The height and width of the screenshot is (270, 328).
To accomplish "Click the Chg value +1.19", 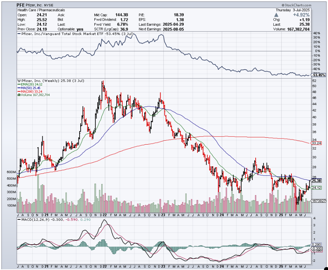I will coord(304,20).
